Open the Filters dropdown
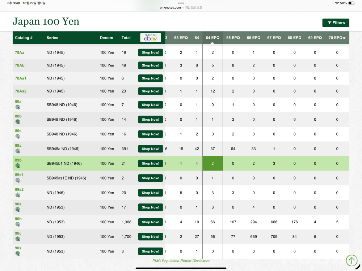 pyautogui.click(x=336, y=23)
